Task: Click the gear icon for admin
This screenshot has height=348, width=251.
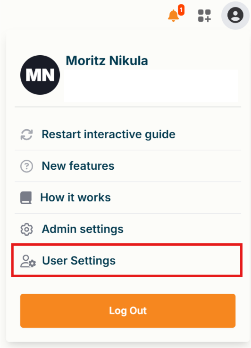Action: point(26,229)
